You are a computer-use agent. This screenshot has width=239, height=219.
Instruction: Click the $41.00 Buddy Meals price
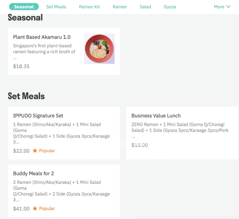(21, 209)
